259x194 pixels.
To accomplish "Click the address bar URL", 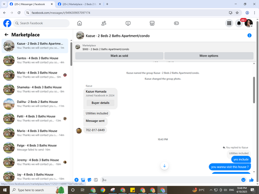I will click(x=61, y=13).
